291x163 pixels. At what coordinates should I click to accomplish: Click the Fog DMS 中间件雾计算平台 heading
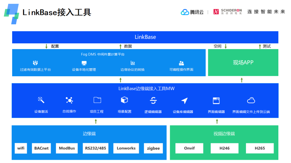pos(103,54)
